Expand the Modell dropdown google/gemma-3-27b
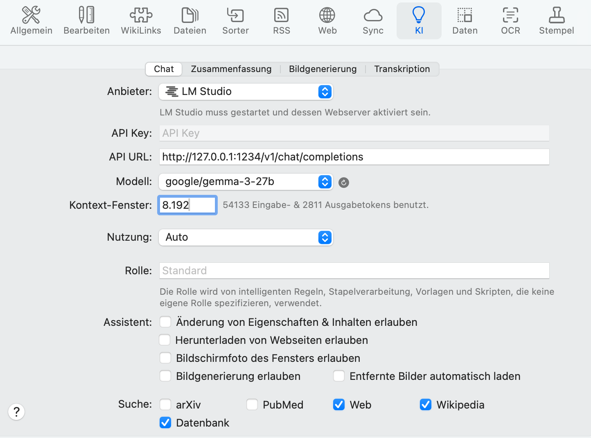Image resolution: width=591 pixels, height=438 pixels. click(246, 182)
